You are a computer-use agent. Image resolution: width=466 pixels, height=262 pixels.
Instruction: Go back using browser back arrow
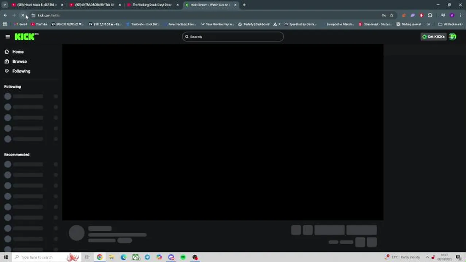point(5,15)
